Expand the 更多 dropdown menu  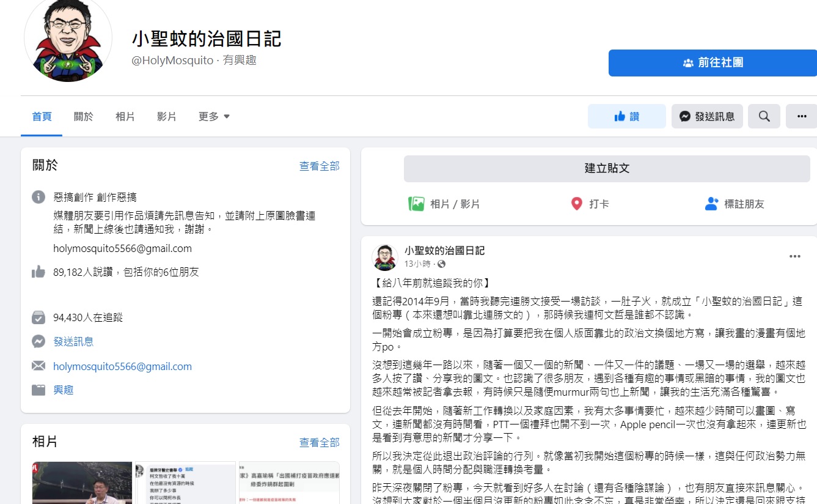pyautogui.click(x=214, y=116)
